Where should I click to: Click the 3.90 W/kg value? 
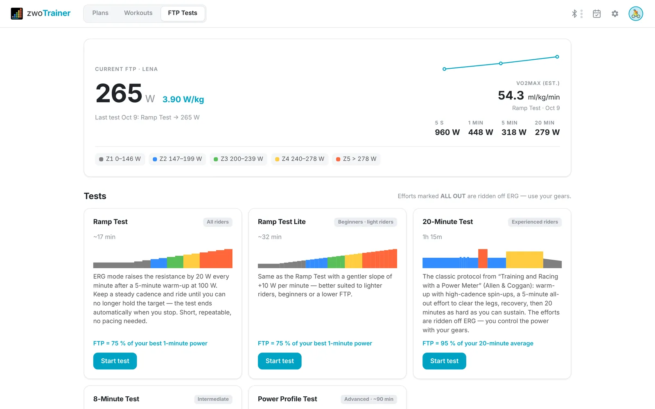[x=183, y=99]
